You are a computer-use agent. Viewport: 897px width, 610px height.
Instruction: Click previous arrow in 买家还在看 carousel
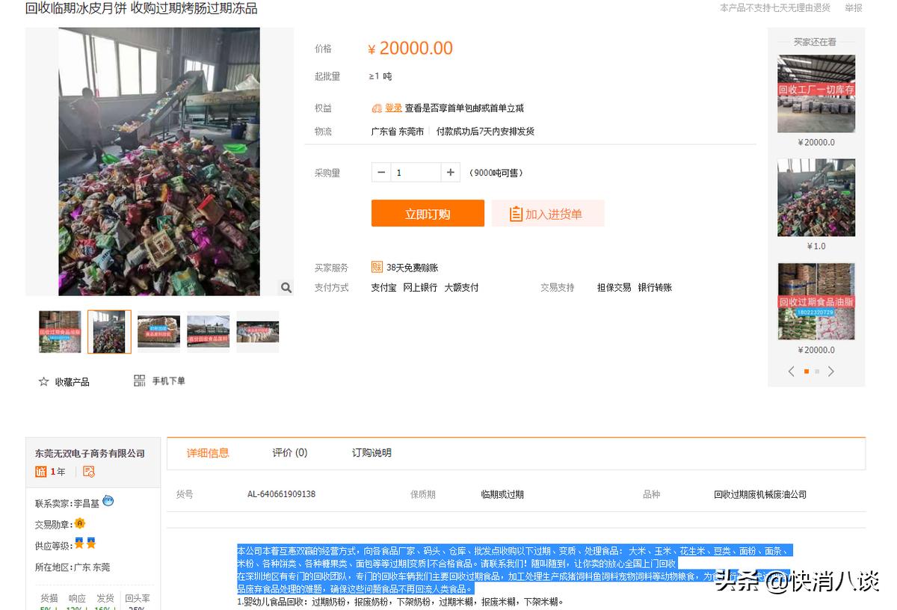792,372
